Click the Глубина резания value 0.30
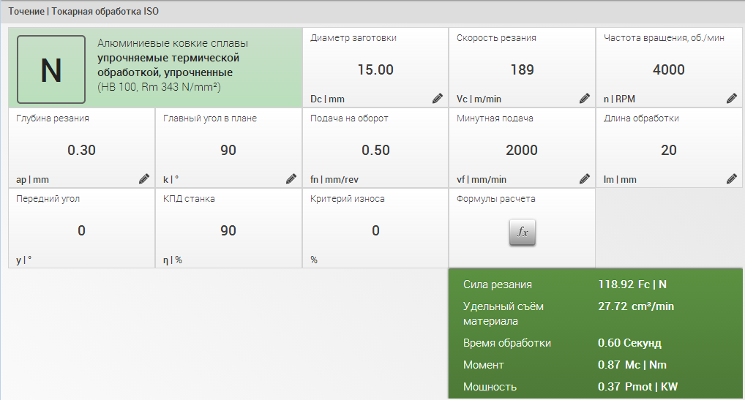 click(81, 151)
